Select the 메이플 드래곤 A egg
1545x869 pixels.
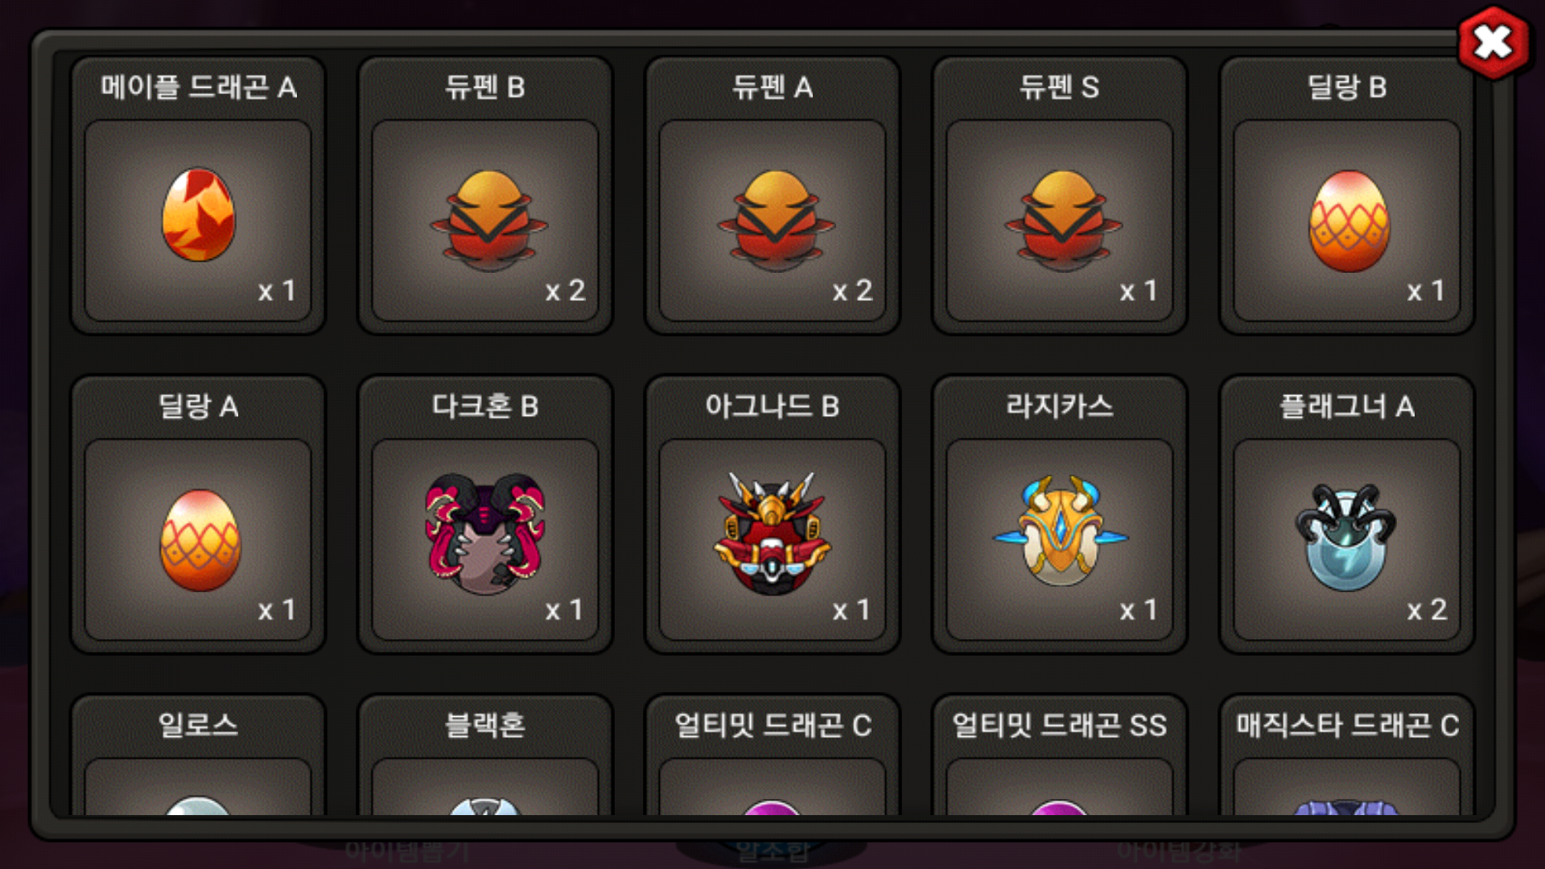198,216
